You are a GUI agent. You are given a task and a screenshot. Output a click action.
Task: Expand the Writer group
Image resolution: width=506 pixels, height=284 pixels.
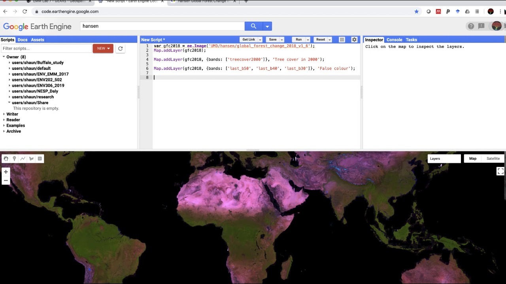pos(4,114)
